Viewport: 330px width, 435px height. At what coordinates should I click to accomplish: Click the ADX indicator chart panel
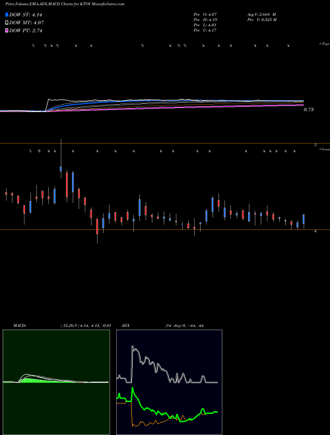click(x=169, y=382)
